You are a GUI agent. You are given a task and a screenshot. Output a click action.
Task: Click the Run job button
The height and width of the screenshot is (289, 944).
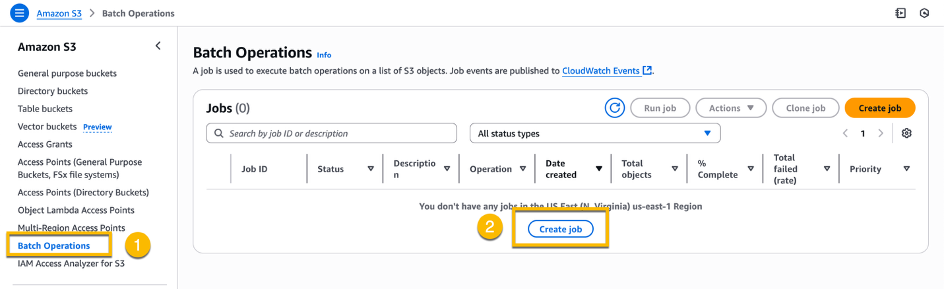pyautogui.click(x=660, y=108)
